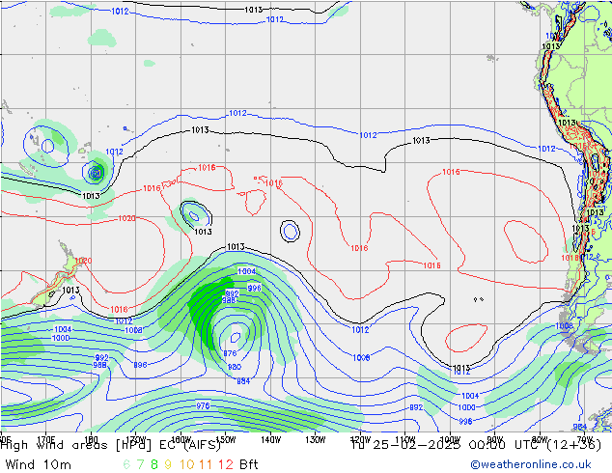Click the Beaufort 11 legend value
Image resolution: width=612 pixels, height=473 pixels.
(206, 464)
